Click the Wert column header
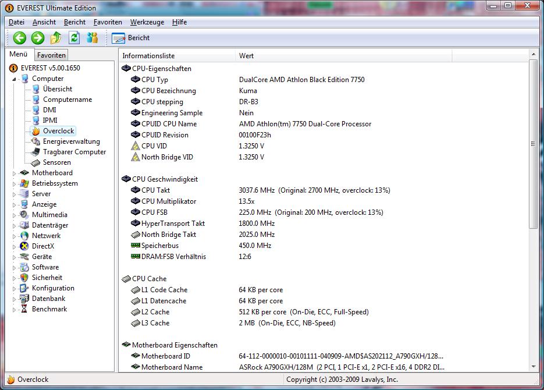This screenshot has height=390, width=544. (343, 55)
